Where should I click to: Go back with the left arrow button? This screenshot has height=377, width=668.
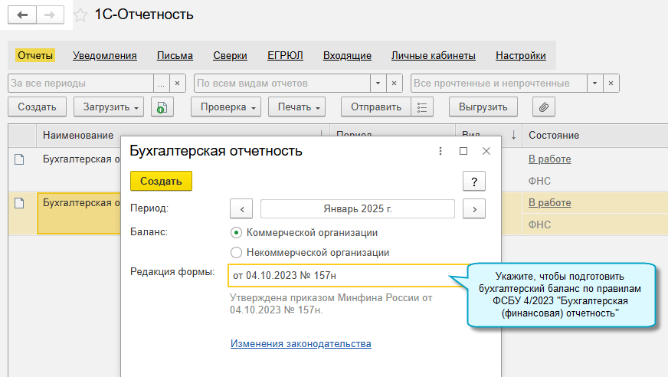22,15
